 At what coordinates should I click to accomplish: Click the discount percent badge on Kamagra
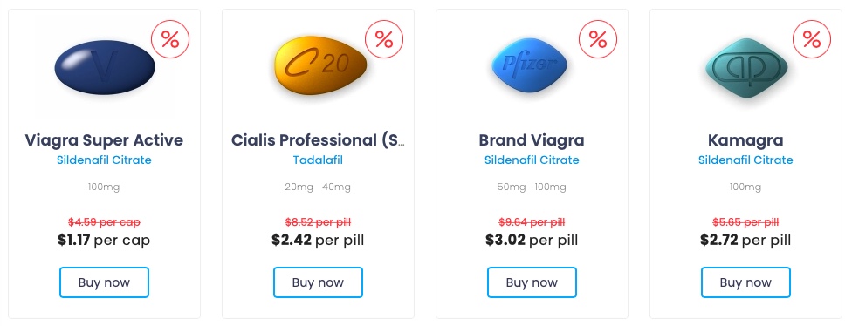point(812,39)
